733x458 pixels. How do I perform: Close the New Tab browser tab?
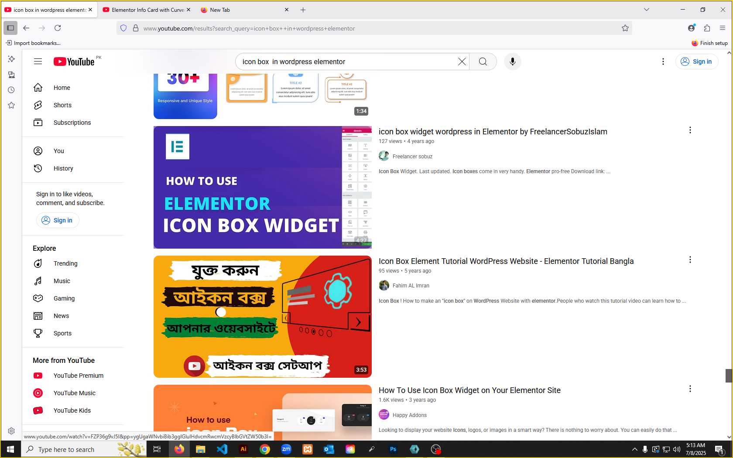point(287,10)
